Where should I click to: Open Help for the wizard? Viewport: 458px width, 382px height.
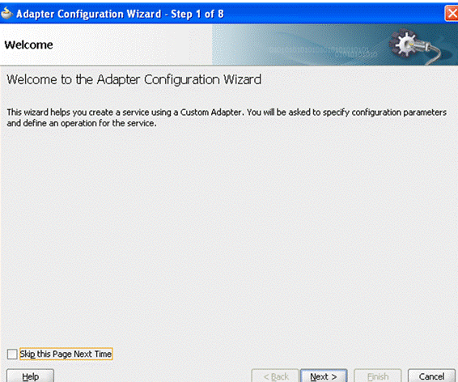pyautogui.click(x=30, y=376)
